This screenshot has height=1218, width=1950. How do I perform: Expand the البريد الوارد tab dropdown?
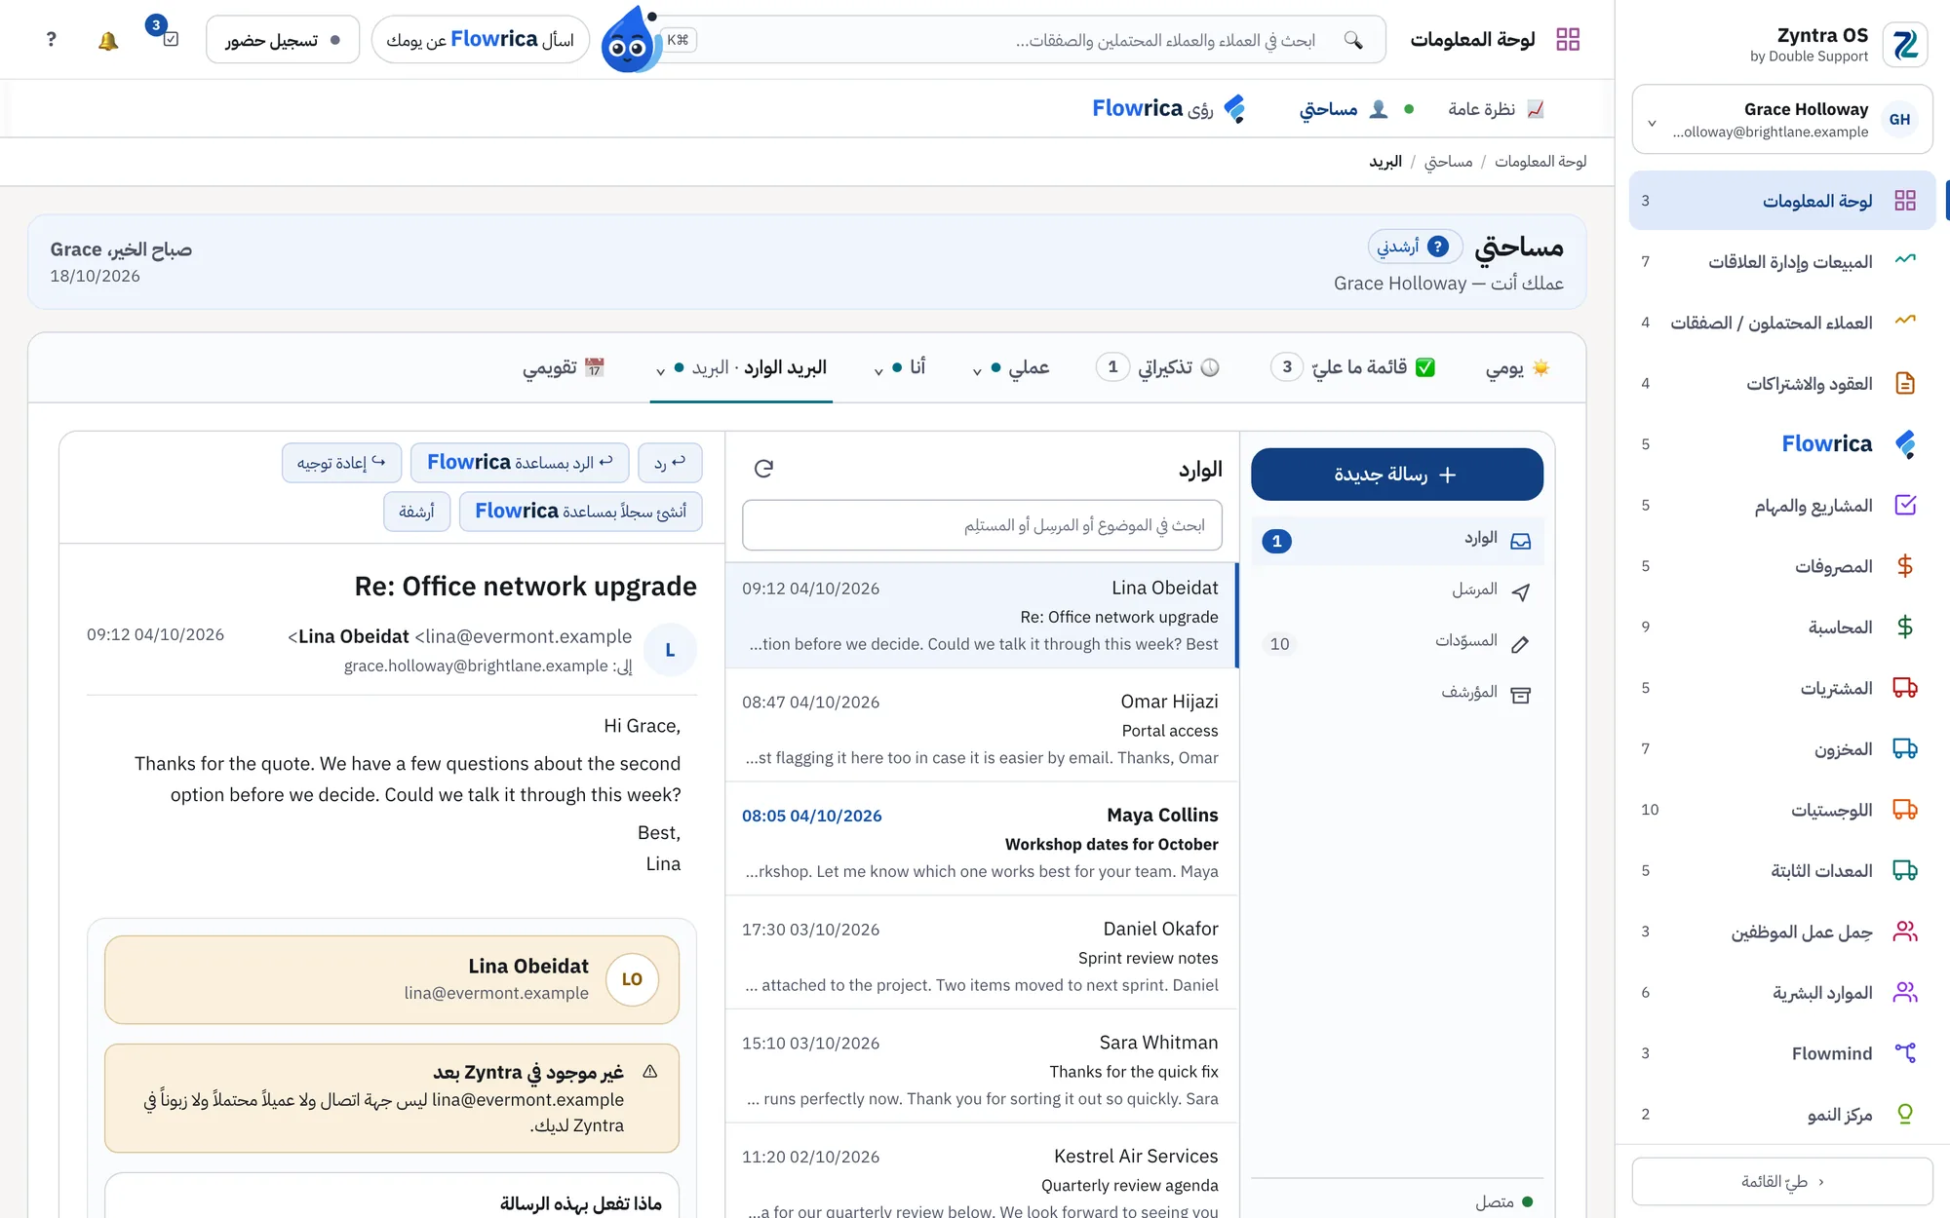click(660, 370)
